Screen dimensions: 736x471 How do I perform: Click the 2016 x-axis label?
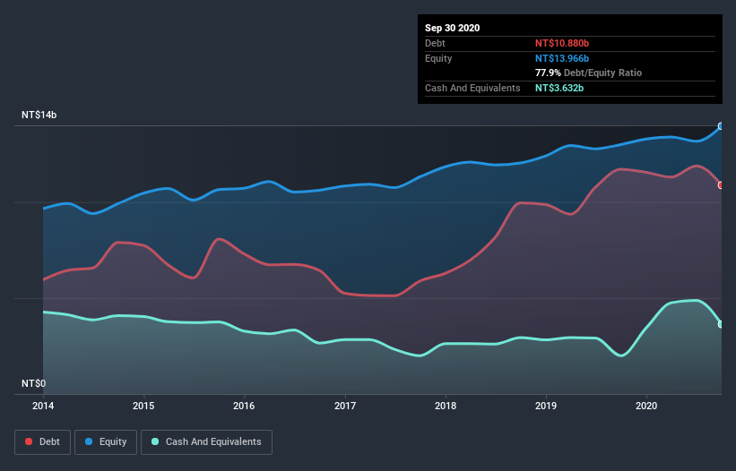click(244, 406)
